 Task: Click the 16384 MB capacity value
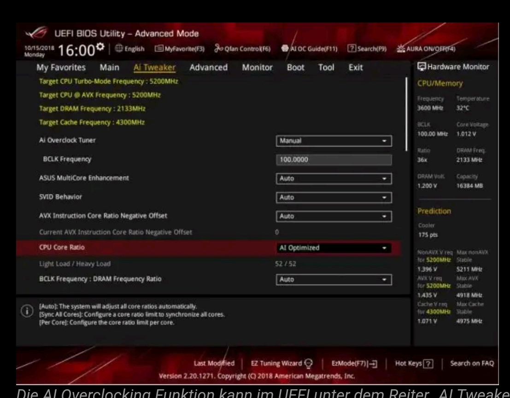(x=469, y=186)
